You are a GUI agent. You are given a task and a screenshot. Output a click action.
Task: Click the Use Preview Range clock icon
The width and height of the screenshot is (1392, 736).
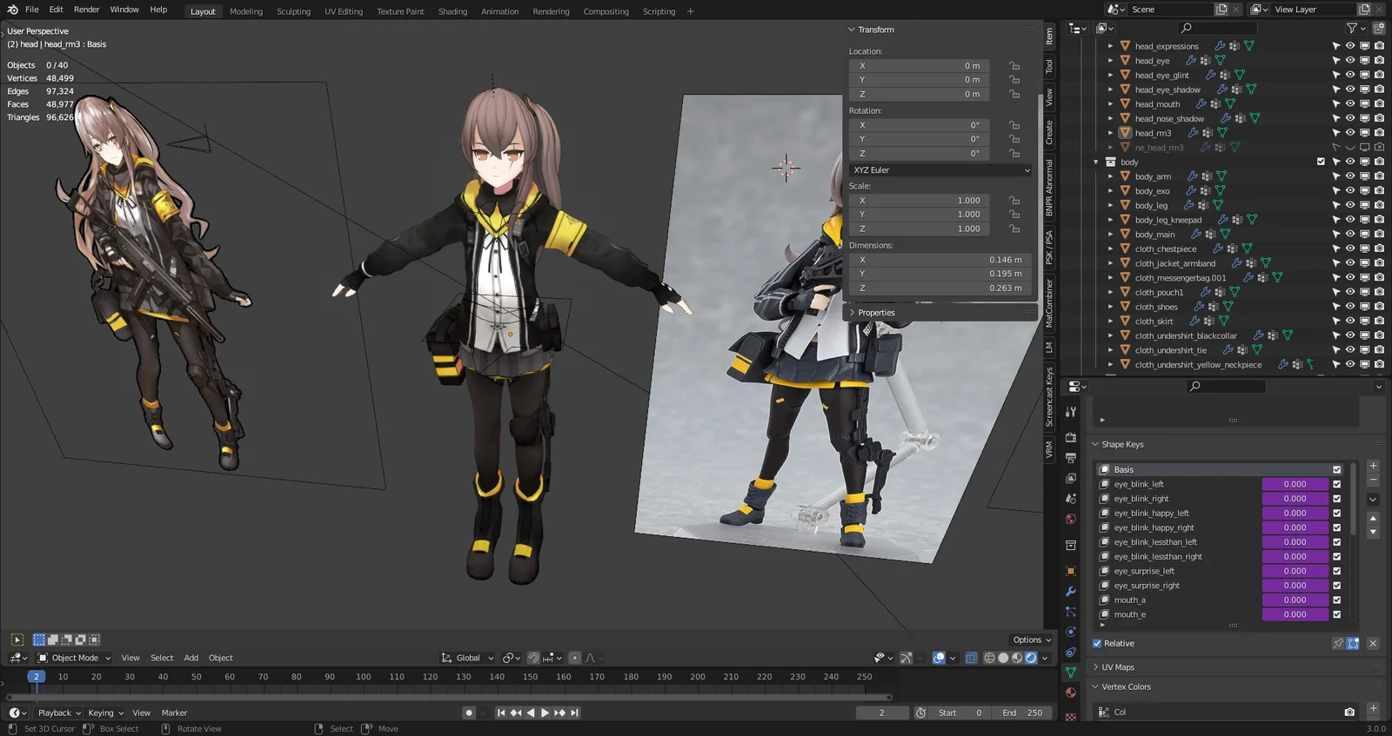pyautogui.click(x=920, y=713)
